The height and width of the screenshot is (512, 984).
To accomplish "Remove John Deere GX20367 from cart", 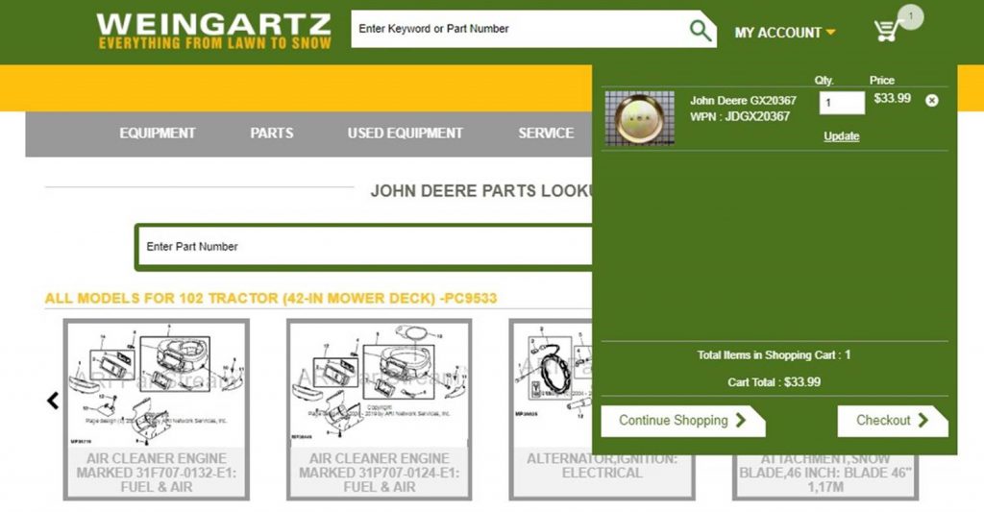I will [x=932, y=101].
